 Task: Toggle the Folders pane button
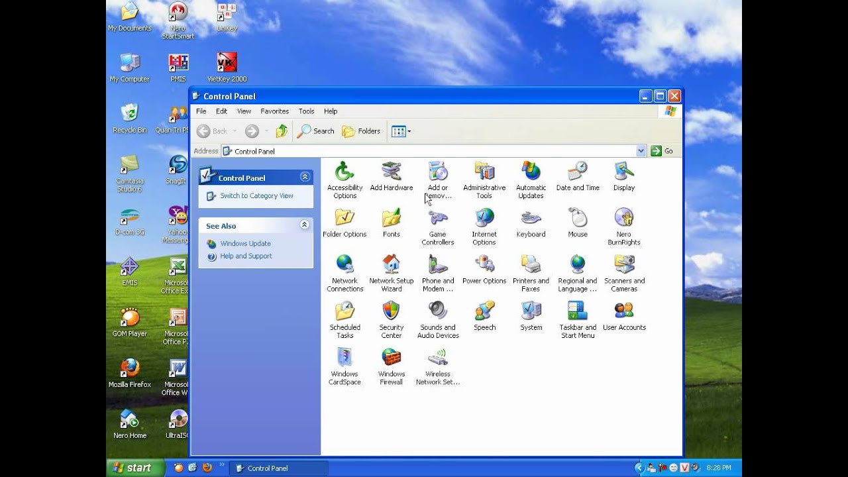coord(361,131)
